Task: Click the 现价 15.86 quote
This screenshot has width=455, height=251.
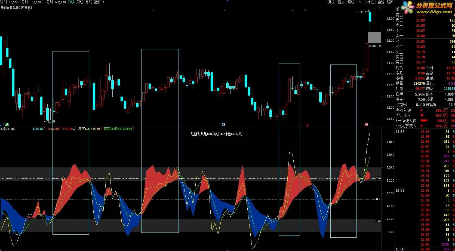Action: [420, 68]
